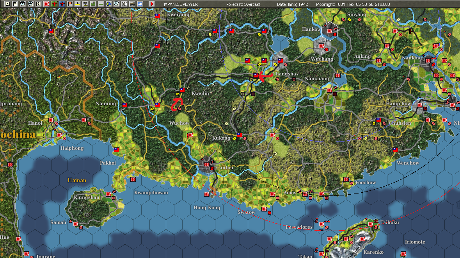
Task: Select the Japanese flag unit at Foochow
Action: (346, 179)
